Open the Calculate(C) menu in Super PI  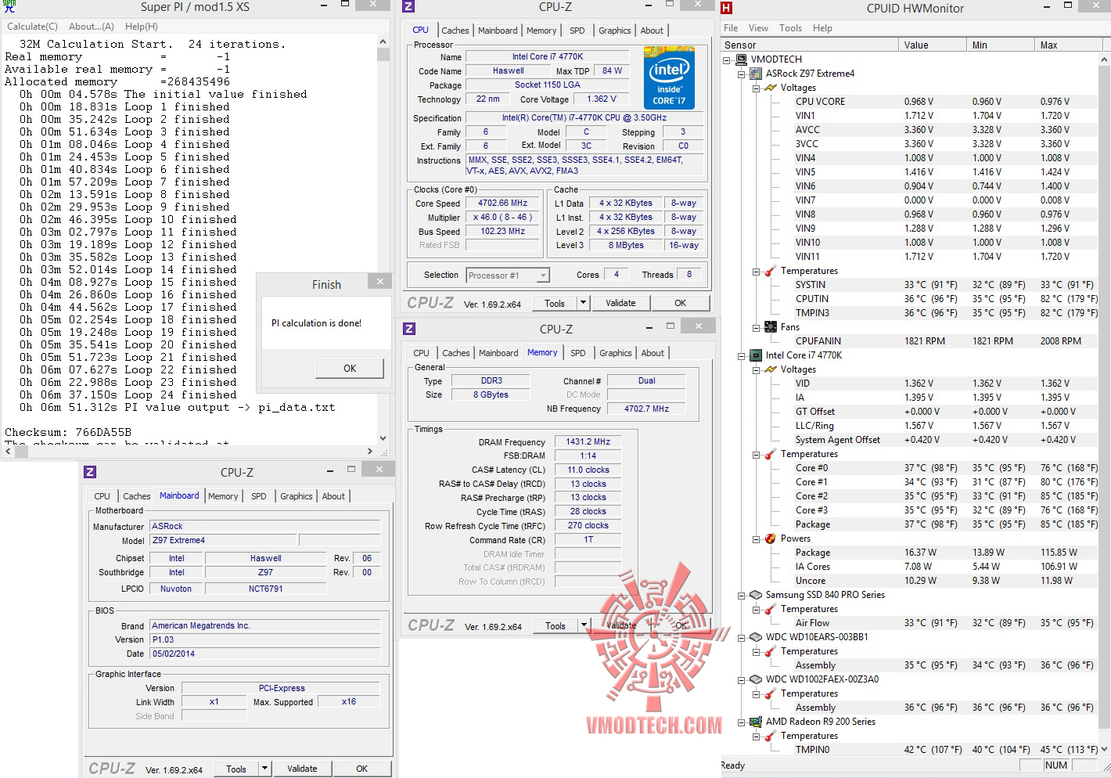pyautogui.click(x=32, y=27)
